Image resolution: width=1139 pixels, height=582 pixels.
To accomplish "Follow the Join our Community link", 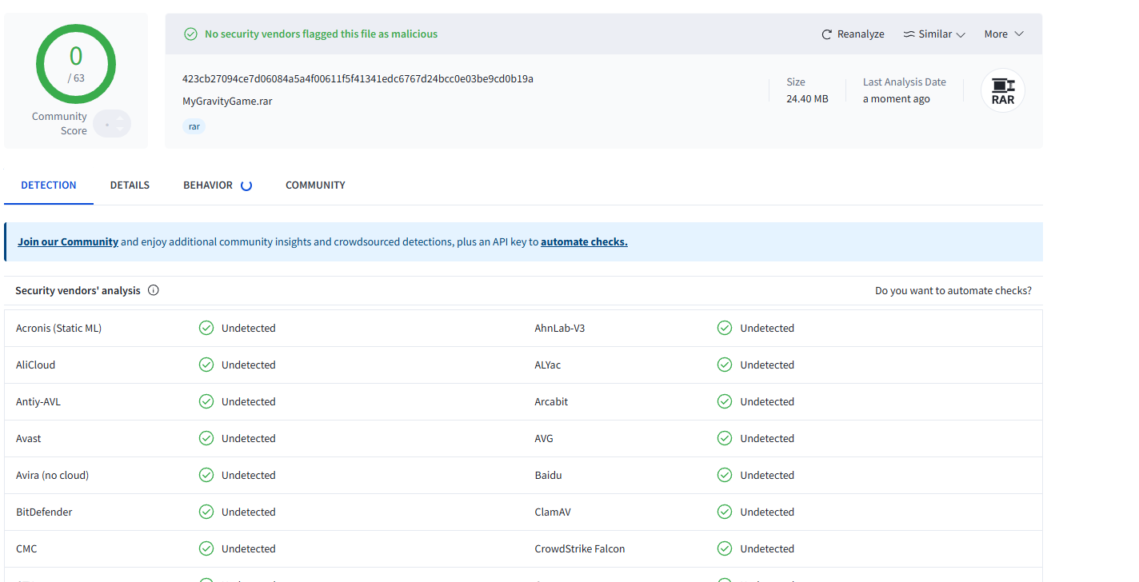I will [x=68, y=241].
